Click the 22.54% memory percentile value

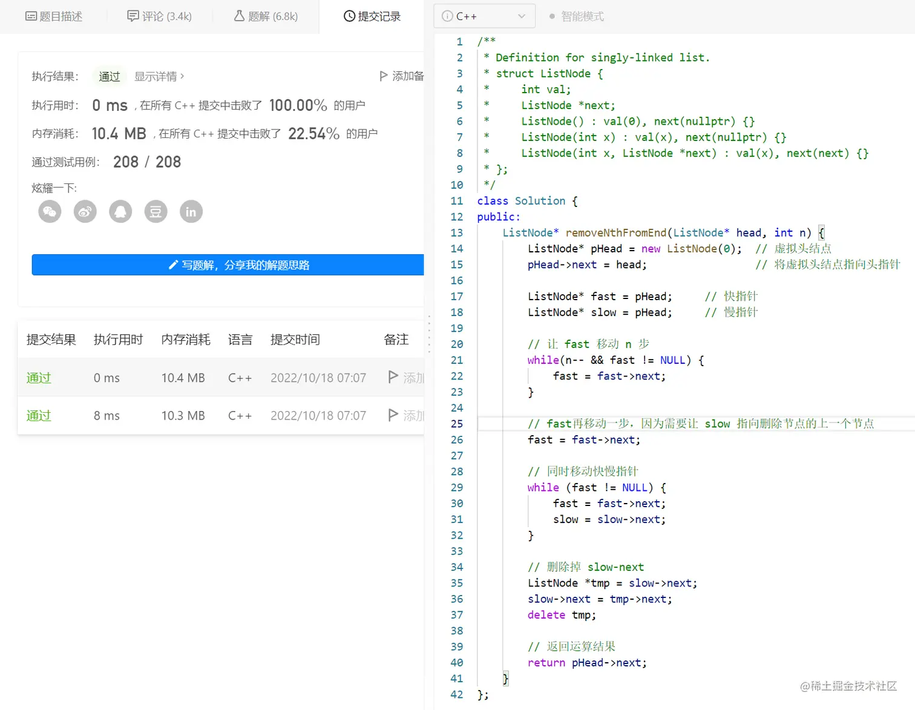314,134
